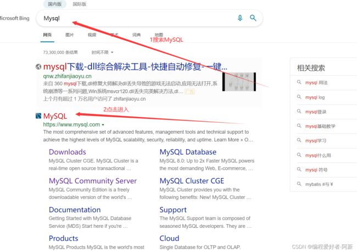The width and height of the screenshot is (357, 252).
Task: Click the qnw.zhifanjiaoyu.cn URL text
Action: pos(67,76)
